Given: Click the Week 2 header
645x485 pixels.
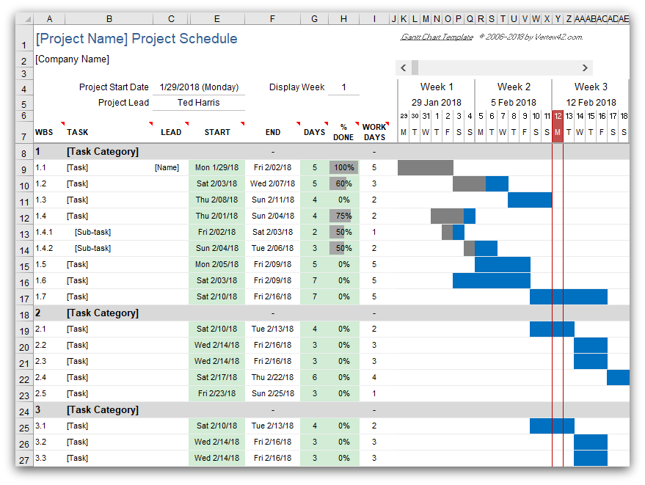Looking at the screenshot, I should click(x=514, y=87).
